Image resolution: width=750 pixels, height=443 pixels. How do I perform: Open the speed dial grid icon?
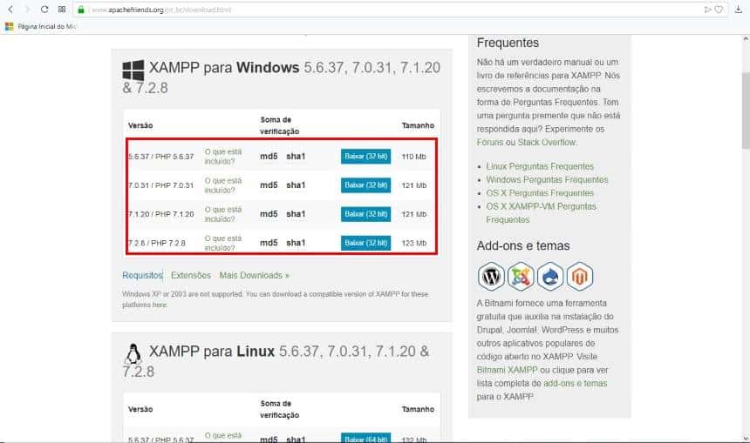click(62, 9)
